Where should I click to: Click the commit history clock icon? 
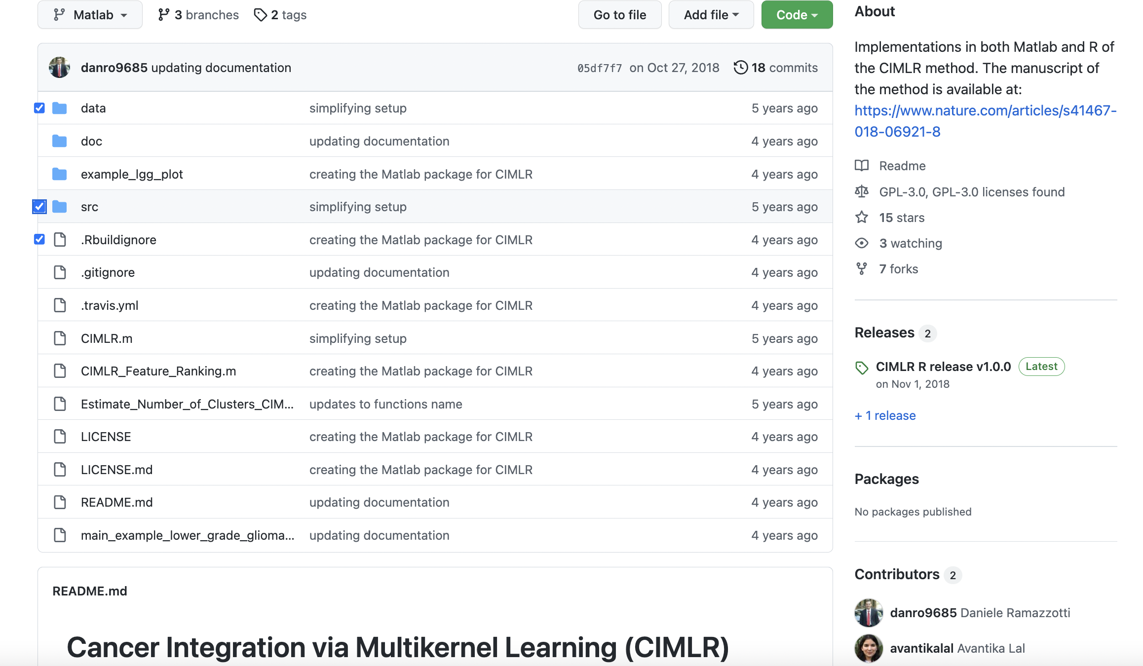740,68
